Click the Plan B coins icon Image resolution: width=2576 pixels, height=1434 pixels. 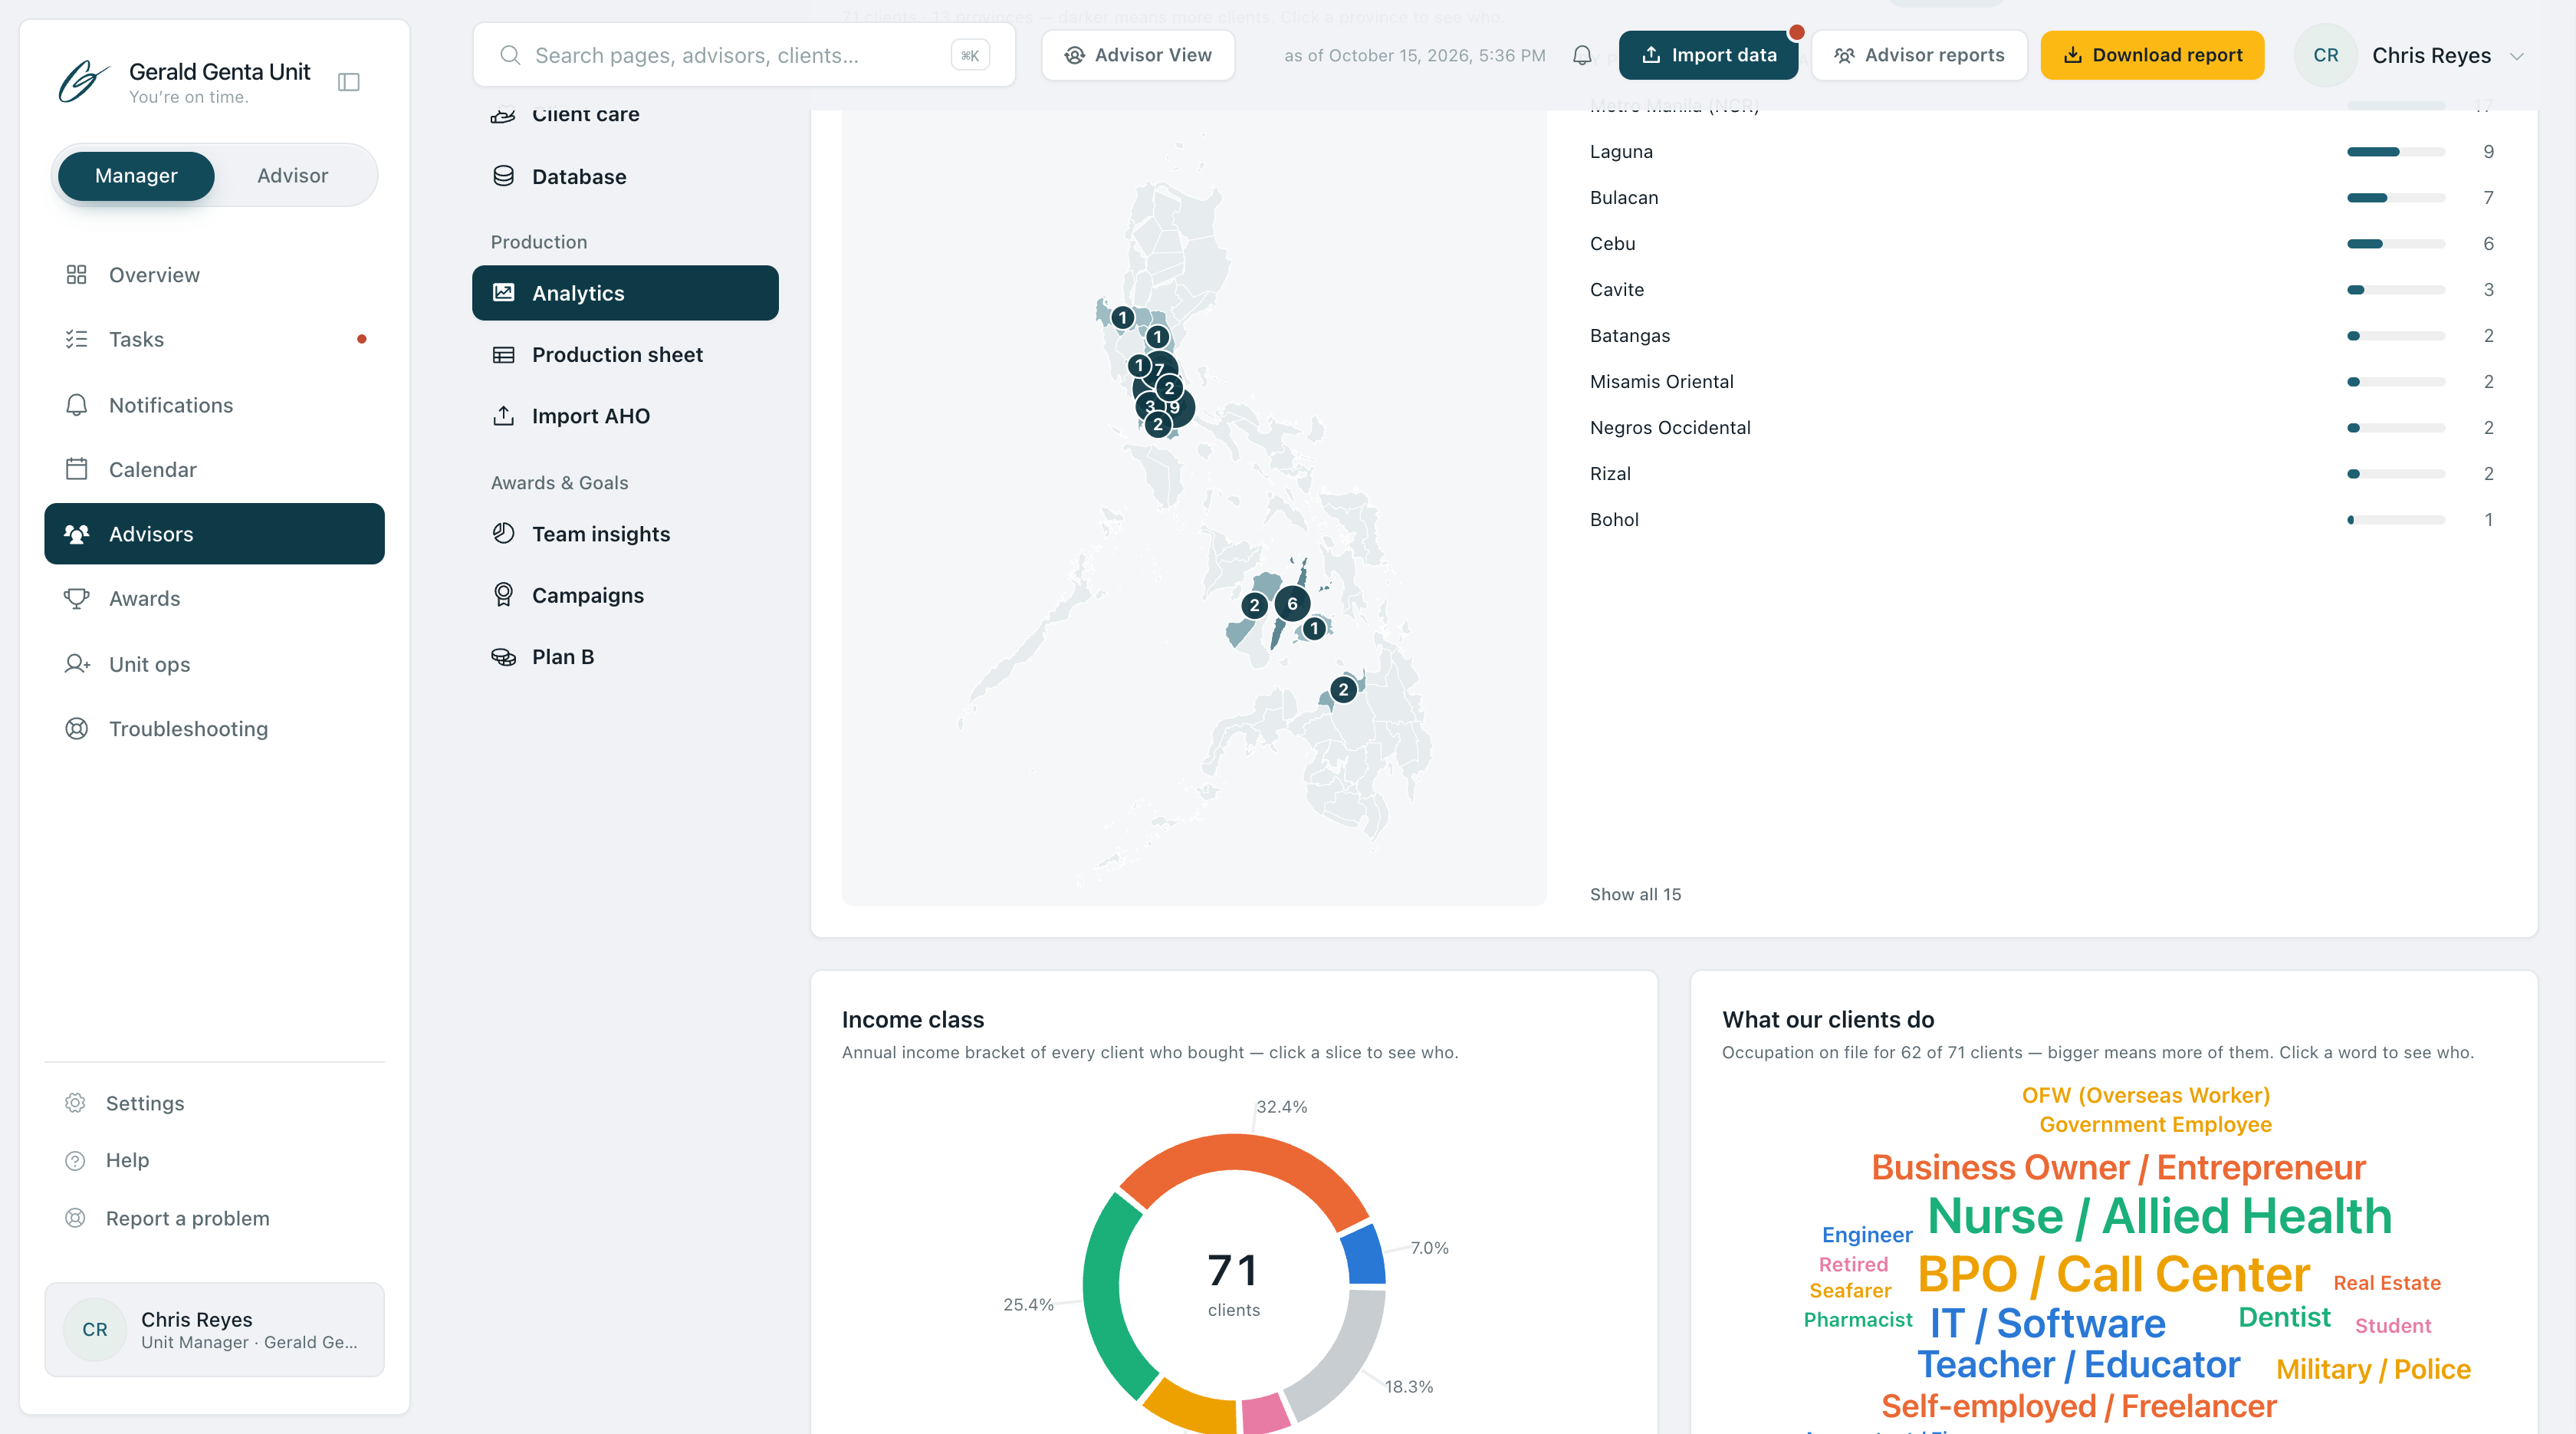coord(503,657)
